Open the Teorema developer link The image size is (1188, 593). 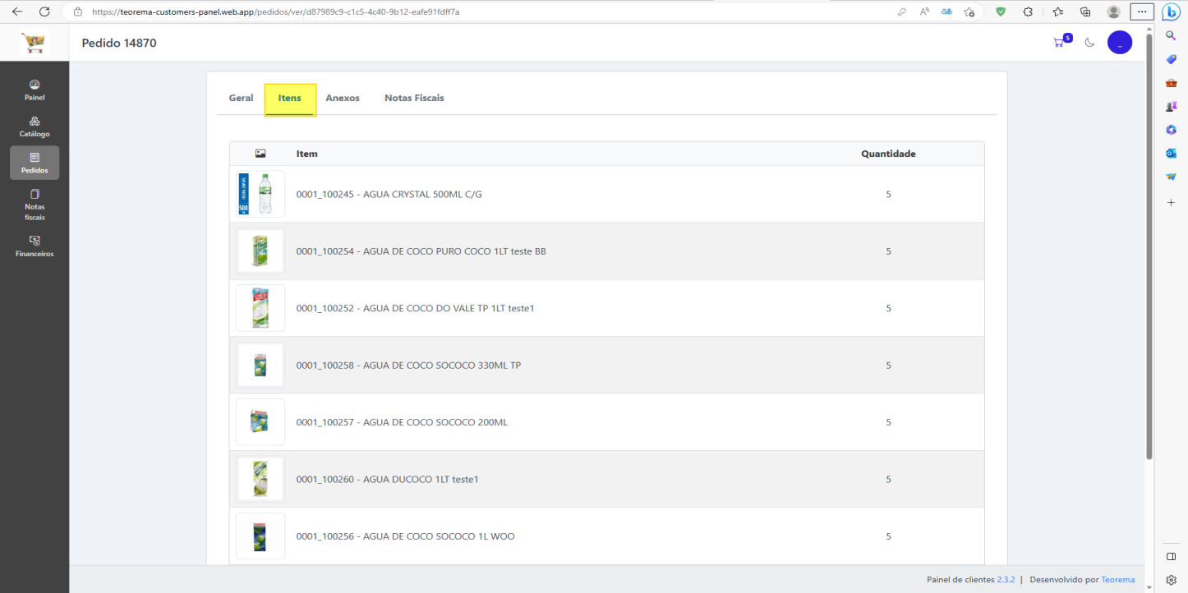pos(1118,579)
